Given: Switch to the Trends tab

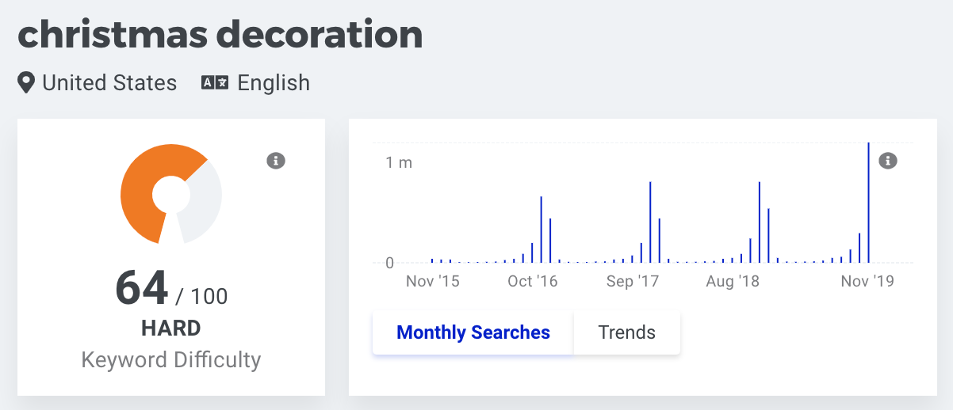Looking at the screenshot, I should tap(627, 332).
